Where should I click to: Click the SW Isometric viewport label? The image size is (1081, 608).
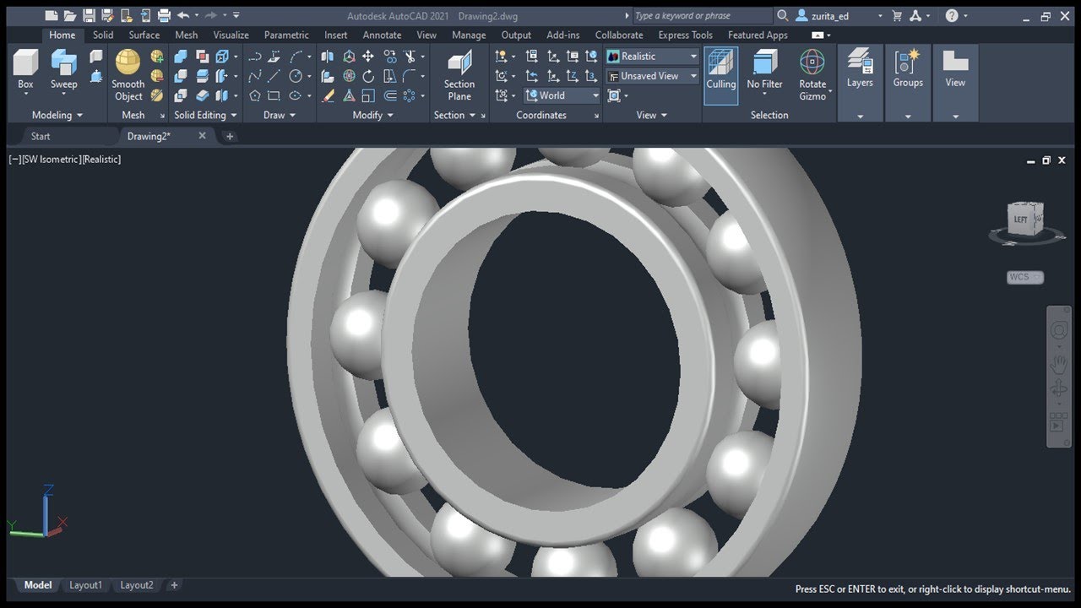tap(51, 159)
